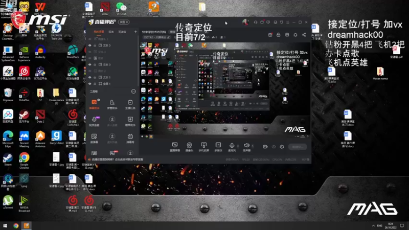Open the room manager assistant tool
Screen dimensions: 409x230
point(112,104)
